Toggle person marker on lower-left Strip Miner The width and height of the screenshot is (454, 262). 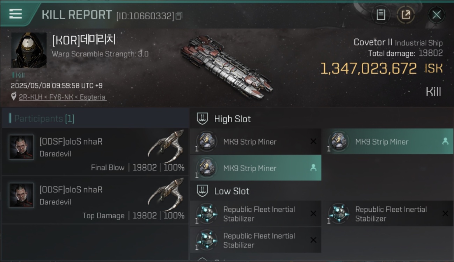pos(313,168)
